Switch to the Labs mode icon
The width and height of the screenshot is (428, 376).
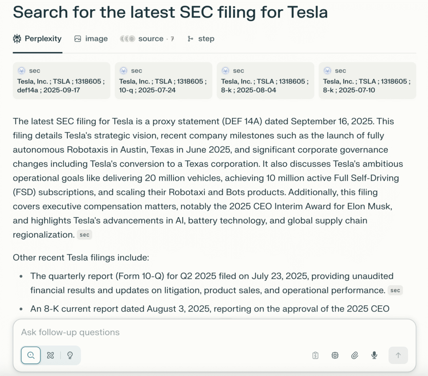51,355
